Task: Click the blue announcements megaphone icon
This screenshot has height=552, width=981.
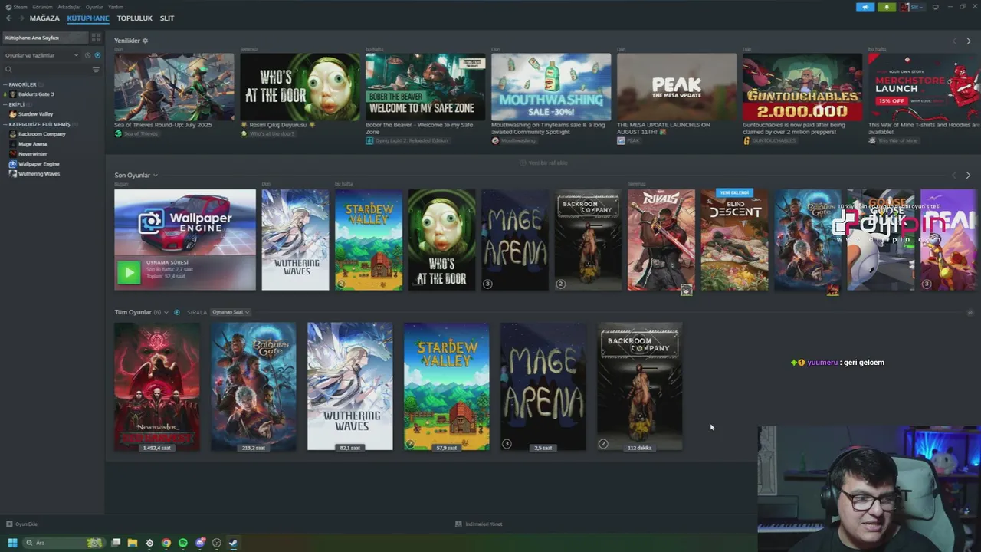Action: (865, 7)
